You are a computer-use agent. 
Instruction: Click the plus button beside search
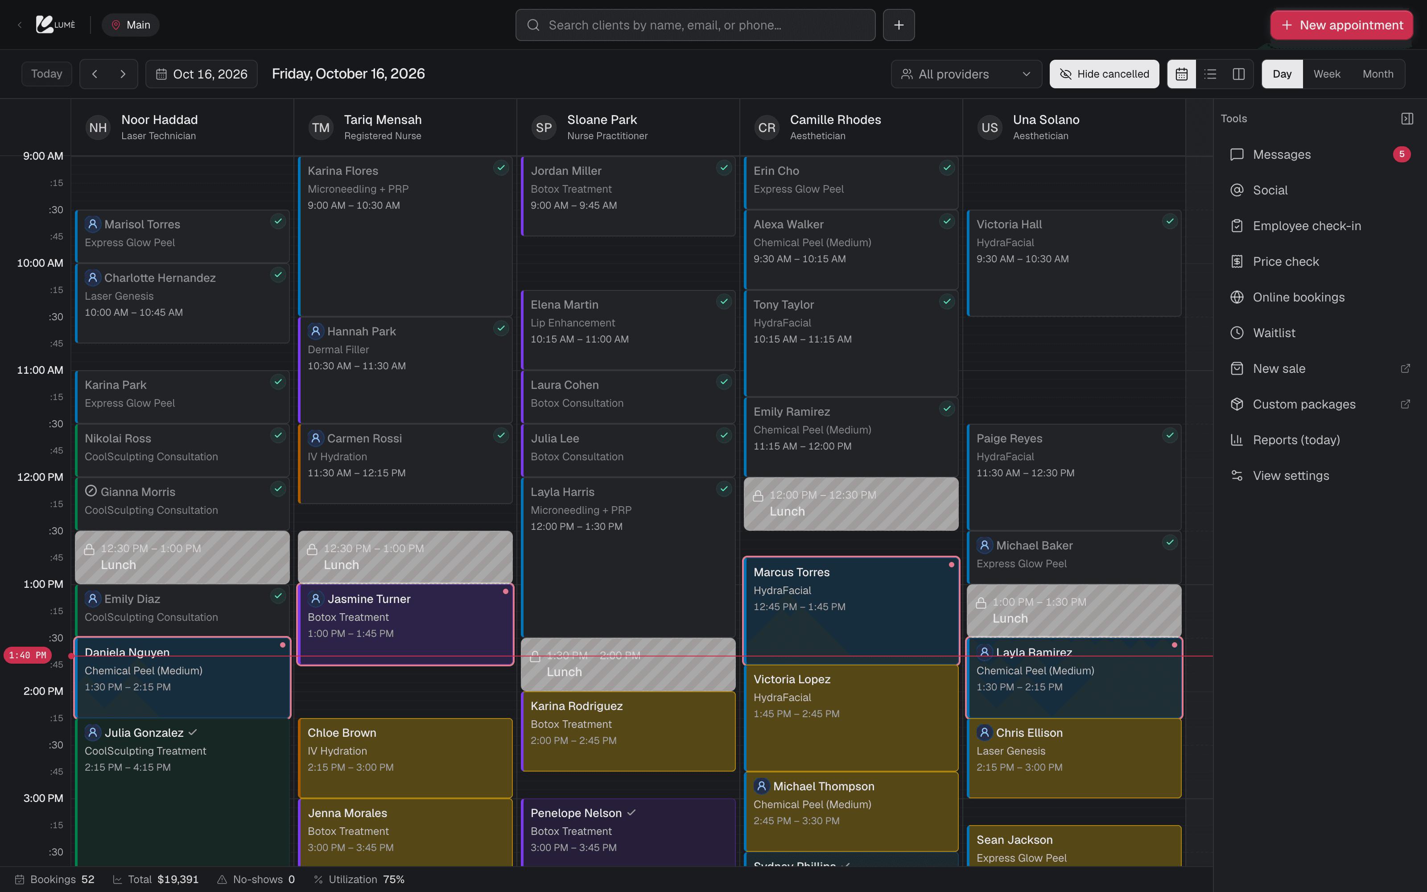click(899, 25)
